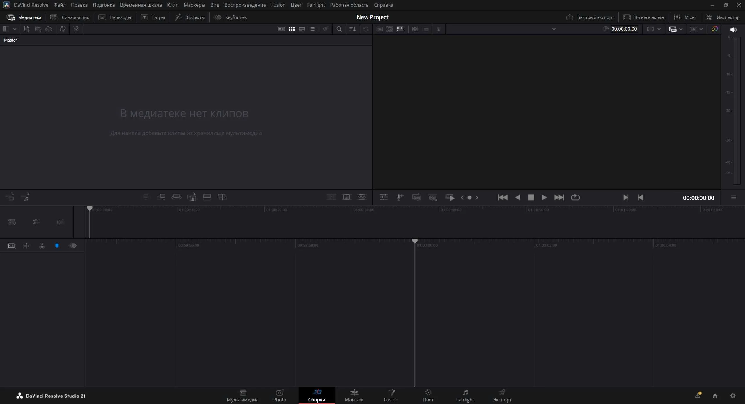Click the play forward button

pos(544,197)
